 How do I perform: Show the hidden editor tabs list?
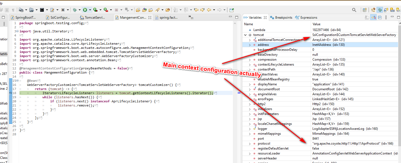191,18
